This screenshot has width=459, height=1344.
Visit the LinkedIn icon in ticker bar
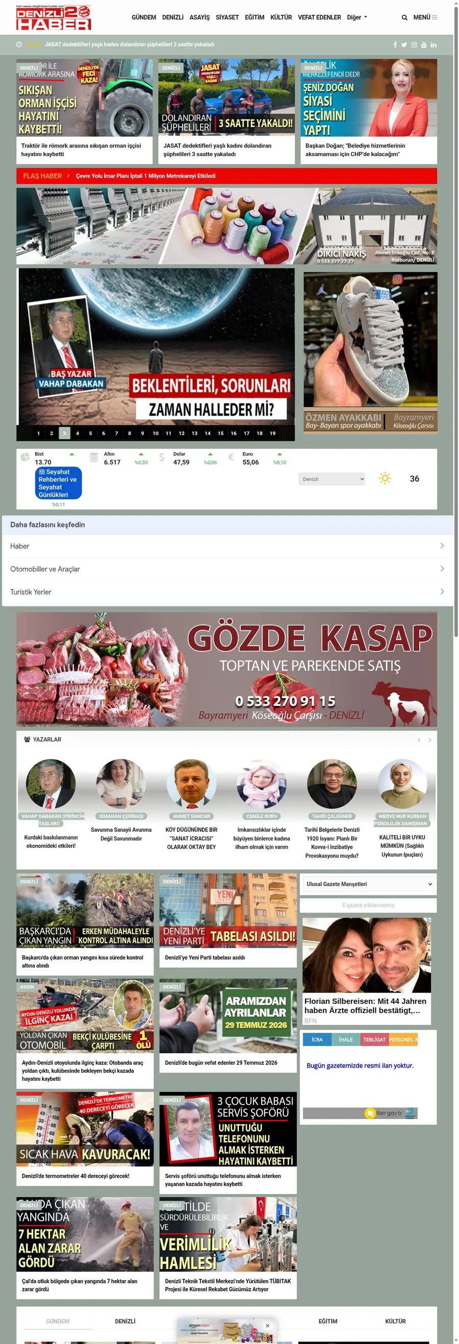click(x=433, y=45)
